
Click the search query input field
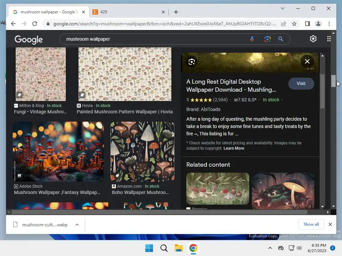point(156,39)
